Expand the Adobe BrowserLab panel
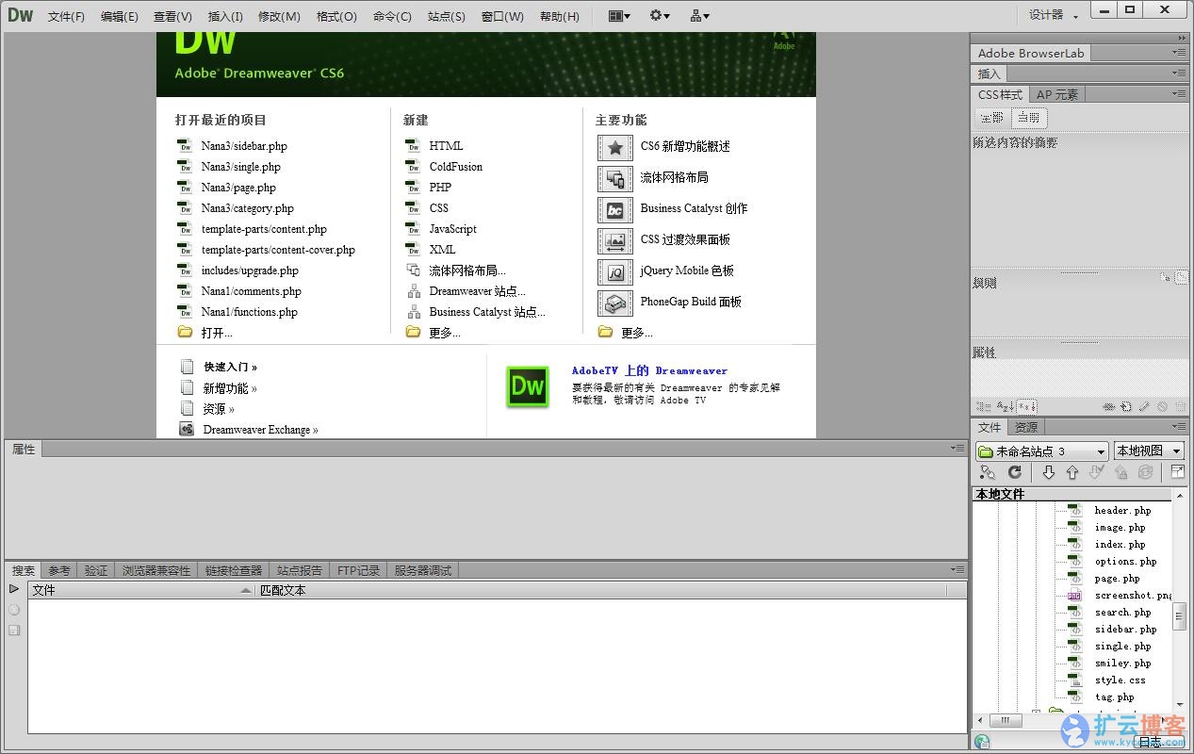The width and height of the screenshot is (1194, 754). point(1031,53)
